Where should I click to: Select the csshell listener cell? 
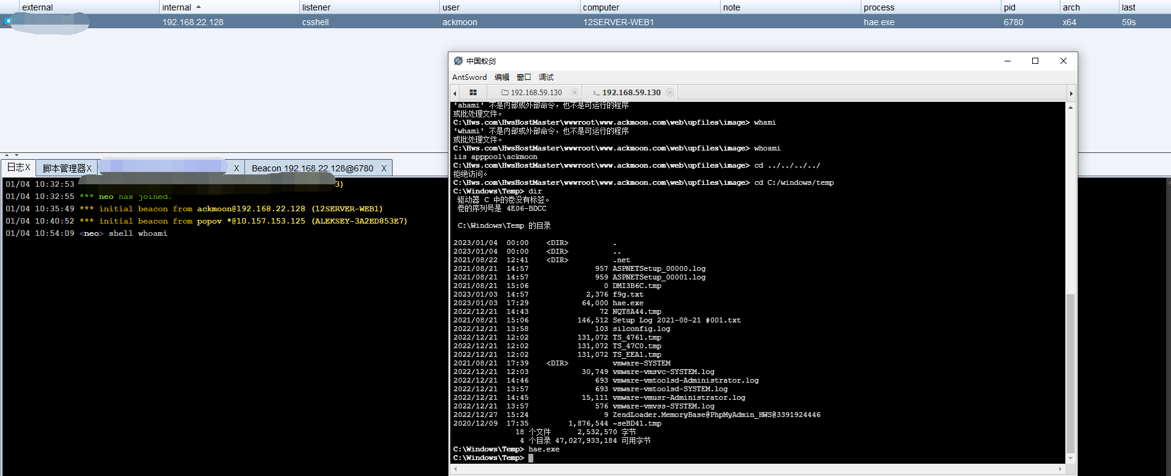tap(315, 22)
